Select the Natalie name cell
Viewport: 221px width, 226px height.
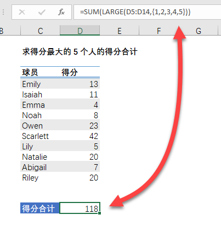pyautogui.click(x=40, y=157)
